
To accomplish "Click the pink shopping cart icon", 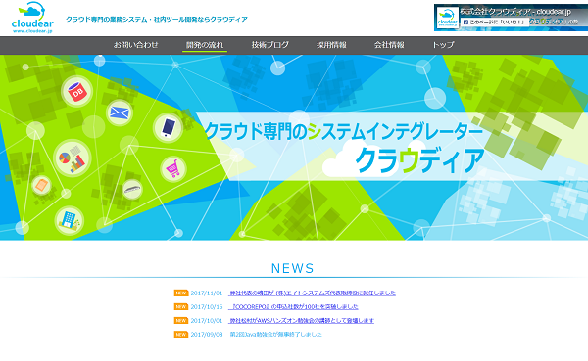I will pyautogui.click(x=173, y=169).
